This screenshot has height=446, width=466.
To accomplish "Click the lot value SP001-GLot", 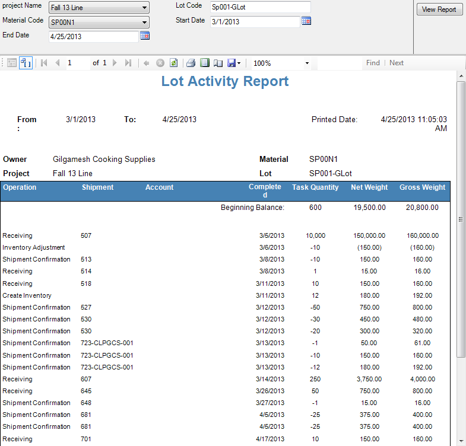I will (331, 174).
